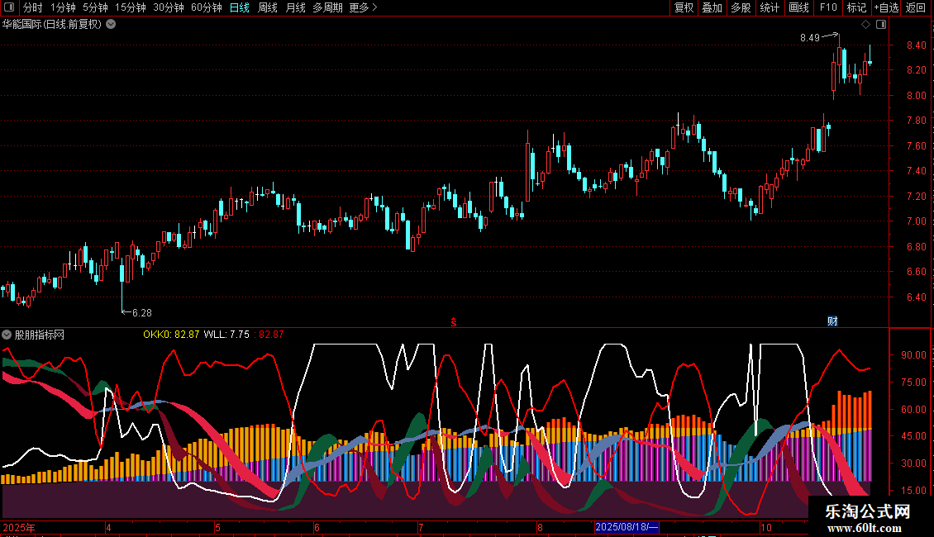Open F10 company information
Image resolution: width=934 pixels, height=537 pixels.
(x=827, y=7)
